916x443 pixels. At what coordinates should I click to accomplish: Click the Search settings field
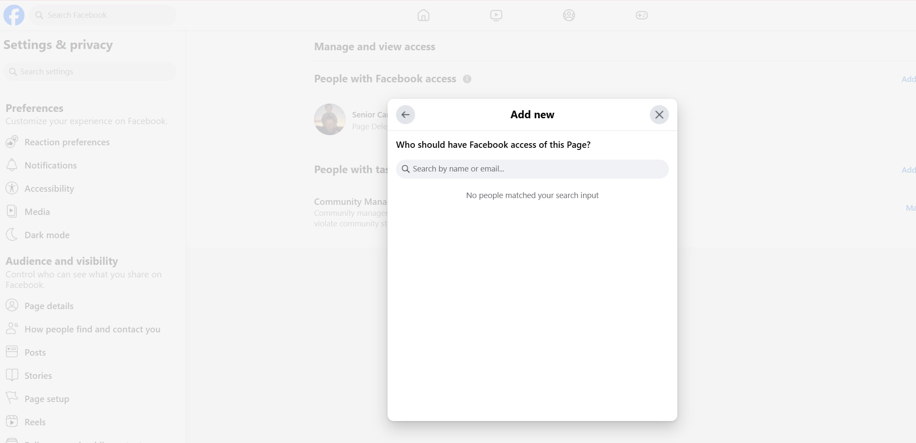point(90,72)
